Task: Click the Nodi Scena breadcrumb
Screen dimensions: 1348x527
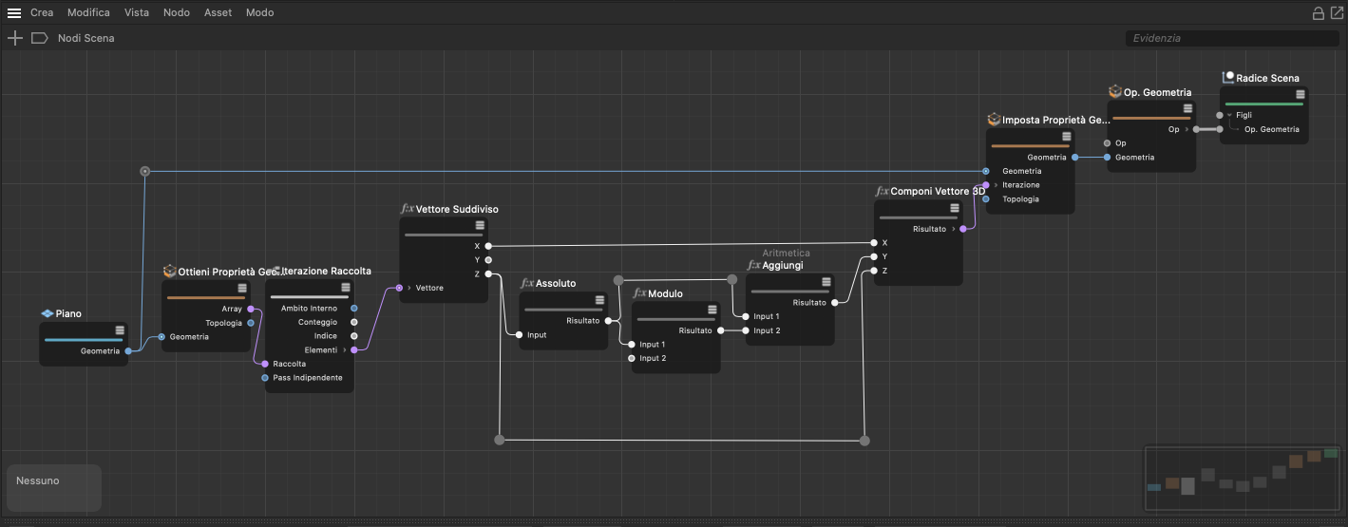Action: [x=85, y=38]
